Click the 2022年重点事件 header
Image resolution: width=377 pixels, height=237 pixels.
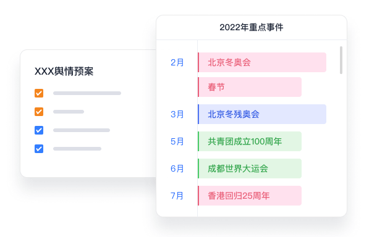252,27
